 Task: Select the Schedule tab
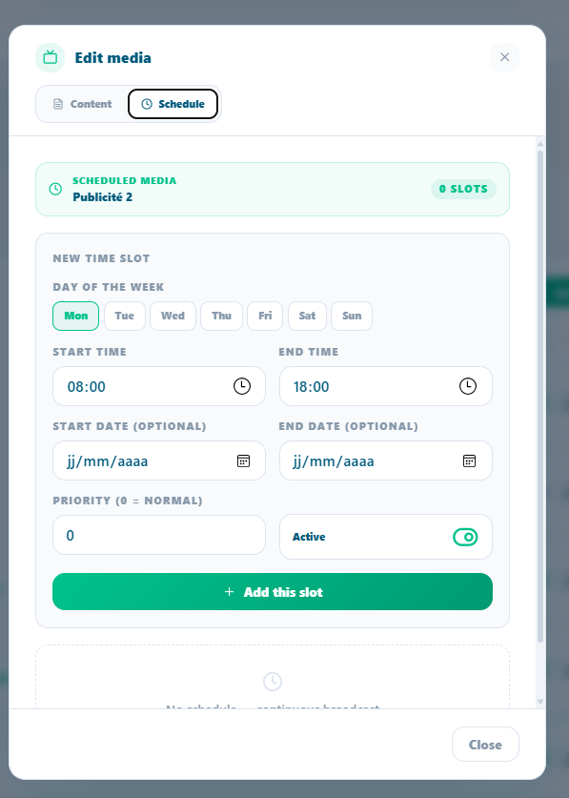click(x=173, y=104)
